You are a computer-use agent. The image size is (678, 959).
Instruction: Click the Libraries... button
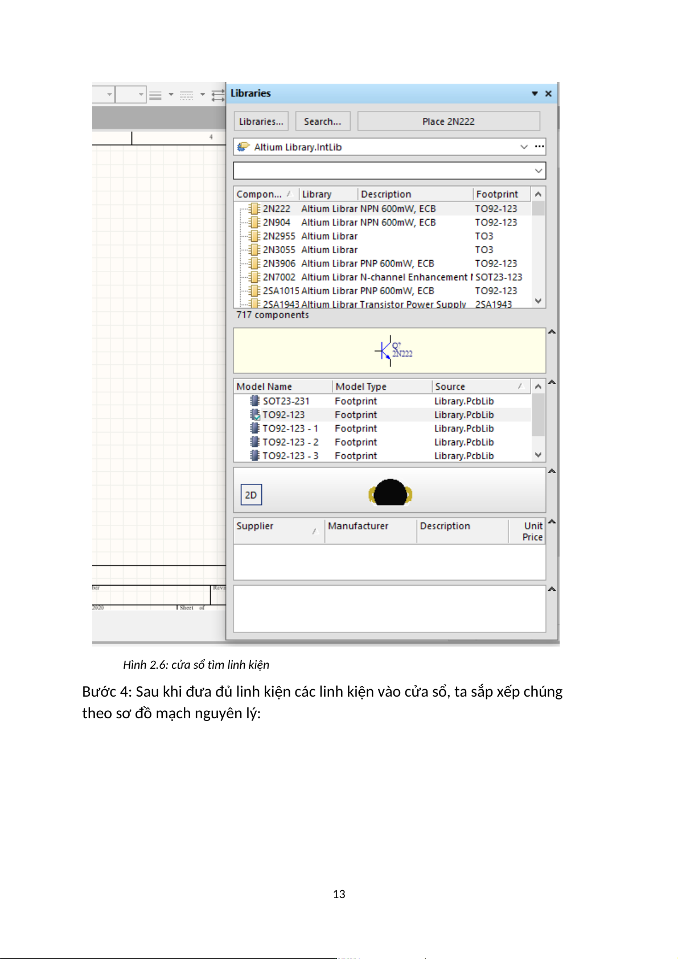click(x=261, y=121)
